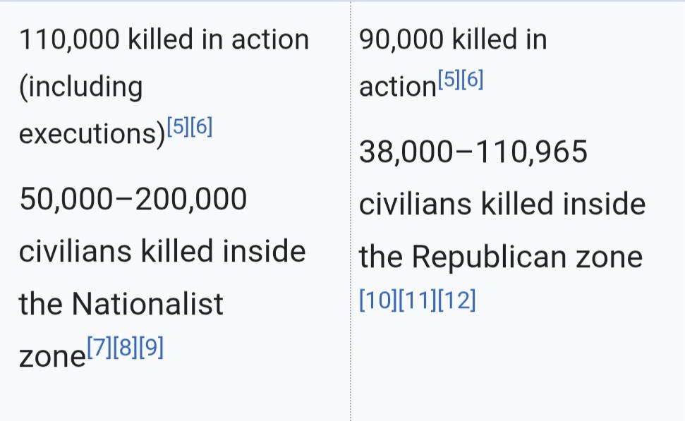
Task: Click "civilians killed inside" in the Nationalist column
Action: click(x=162, y=251)
